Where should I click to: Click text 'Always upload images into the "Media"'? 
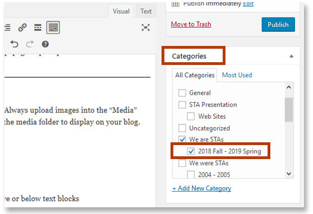coord(71,110)
